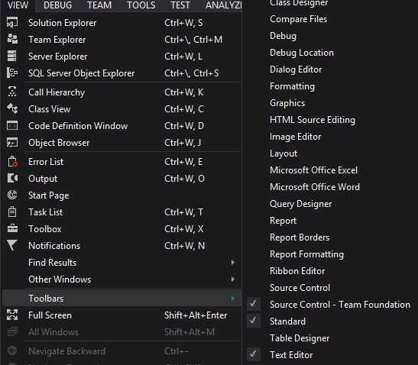Enable the HTML Source Editing toolbar

tap(313, 120)
